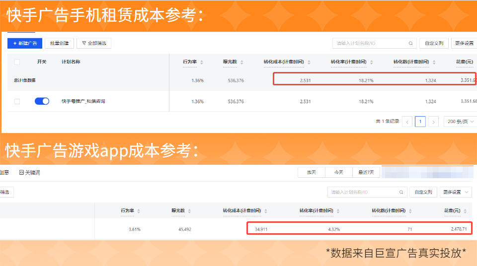The image size is (477, 266).
Task: Turn off the 快手号推广_私信咨询 switch
Action: click(42, 101)
